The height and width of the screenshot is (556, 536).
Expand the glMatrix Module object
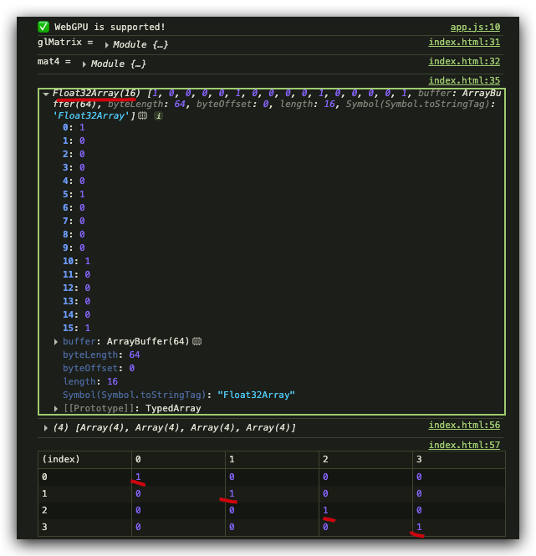tap(106, 44)
